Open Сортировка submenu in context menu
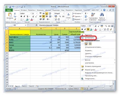Image resolution: width=120 pixels, height=95 pixels. pos(98,63)
